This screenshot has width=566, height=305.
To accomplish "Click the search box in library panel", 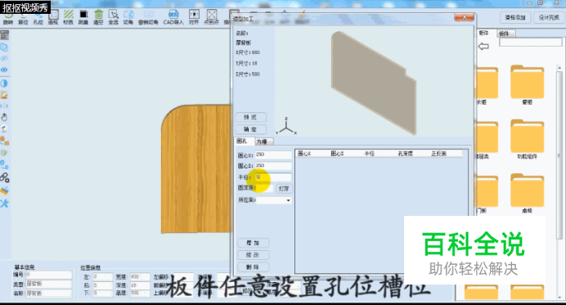I will (x=530, y=43).
